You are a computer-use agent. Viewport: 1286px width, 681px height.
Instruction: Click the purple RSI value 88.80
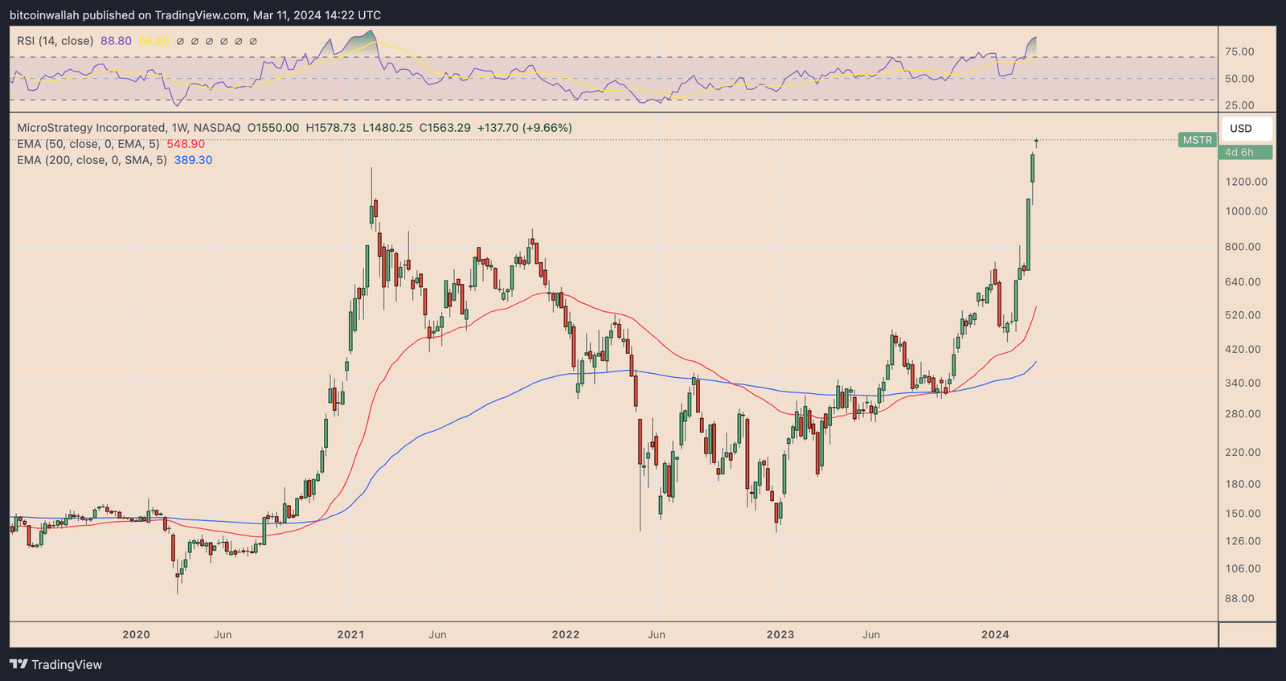pyautogui.click(x=116, y=41)
